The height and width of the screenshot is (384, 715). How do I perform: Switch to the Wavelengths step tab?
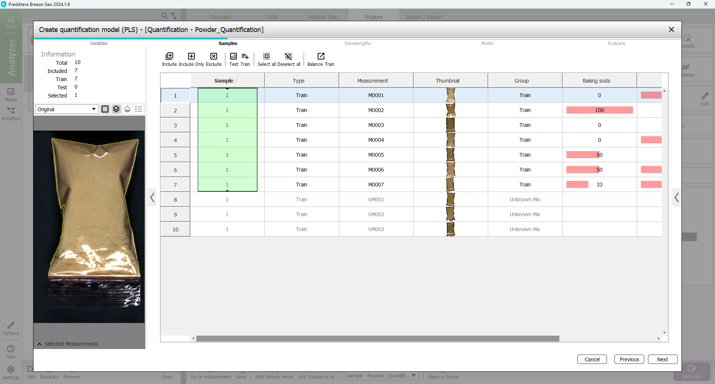coord(357,44)
